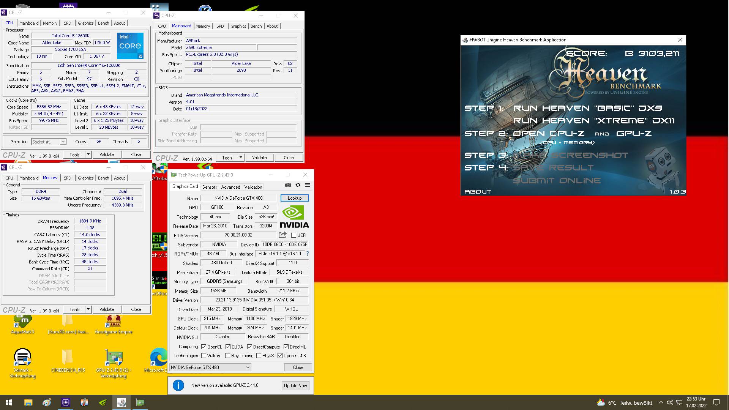Click the GPU-Z graphics card taskbar icon
Image resolution: width=729 pixels, height=410 pixels.
140,402
